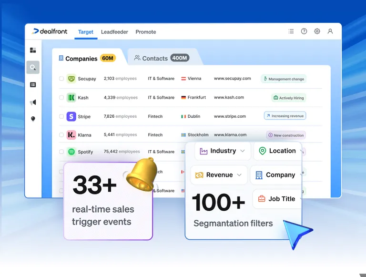Screen dimensions: 366x277
Task: Click the Location pin icon
Action: point(263,151)
